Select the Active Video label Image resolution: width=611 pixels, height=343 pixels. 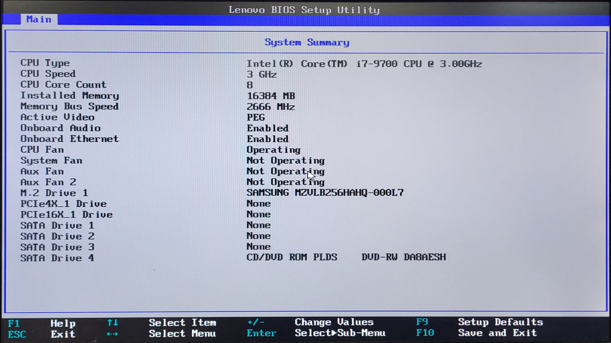point(57,117)
